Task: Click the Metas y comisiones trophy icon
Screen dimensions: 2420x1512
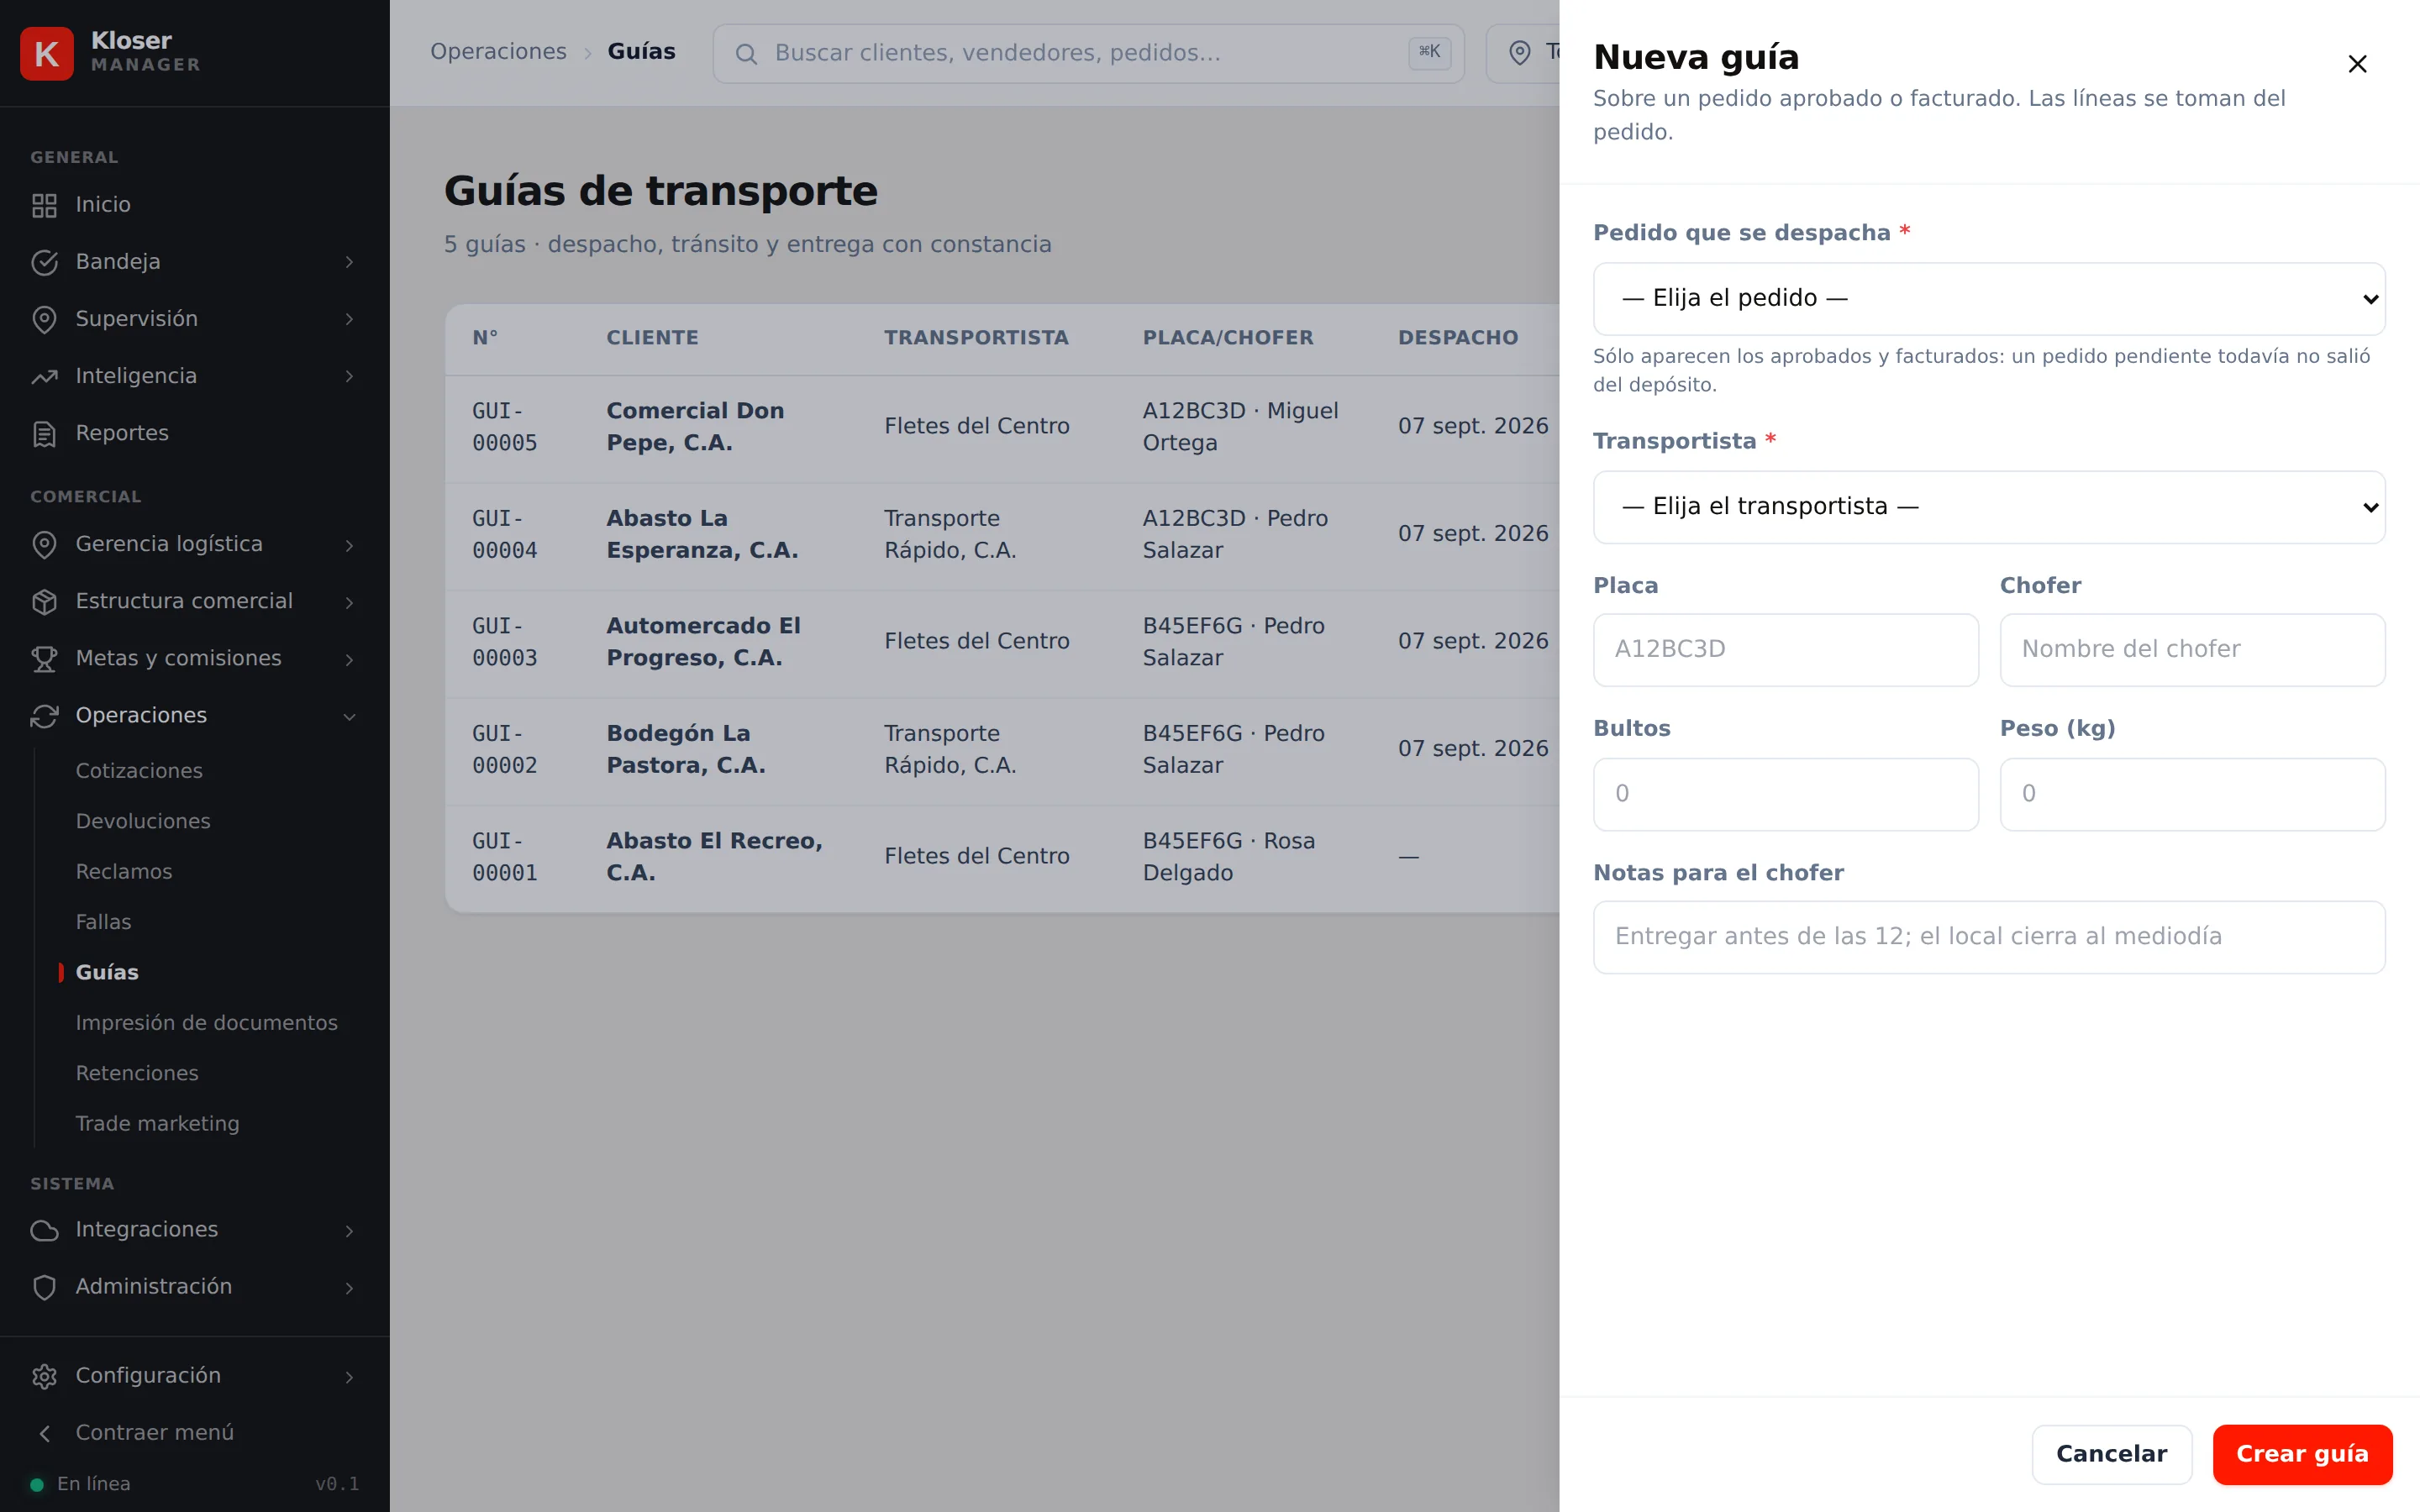Action: pos(44,658)
